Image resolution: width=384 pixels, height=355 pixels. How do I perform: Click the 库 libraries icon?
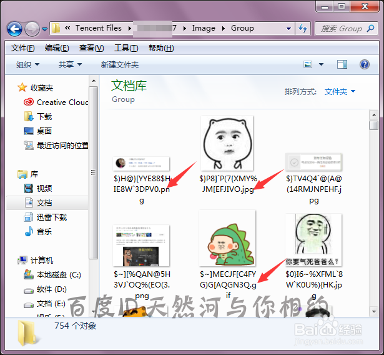(x=22, y=174)
